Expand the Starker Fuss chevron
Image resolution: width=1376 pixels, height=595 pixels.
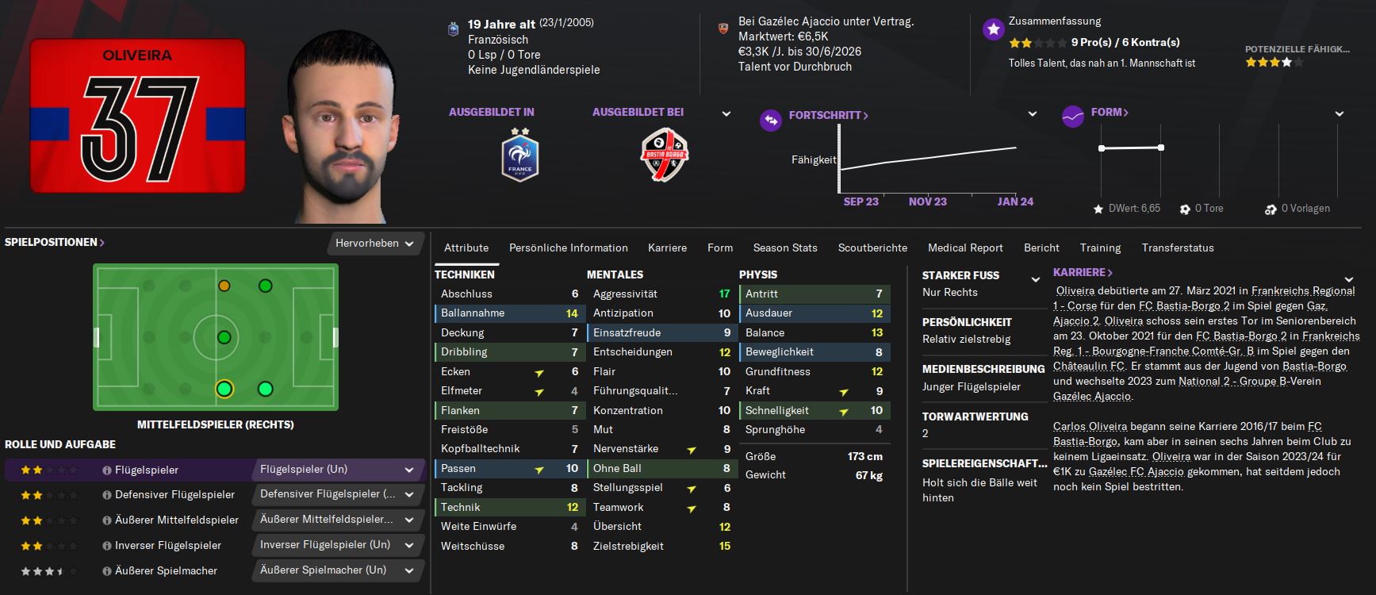coord(1035,279)
